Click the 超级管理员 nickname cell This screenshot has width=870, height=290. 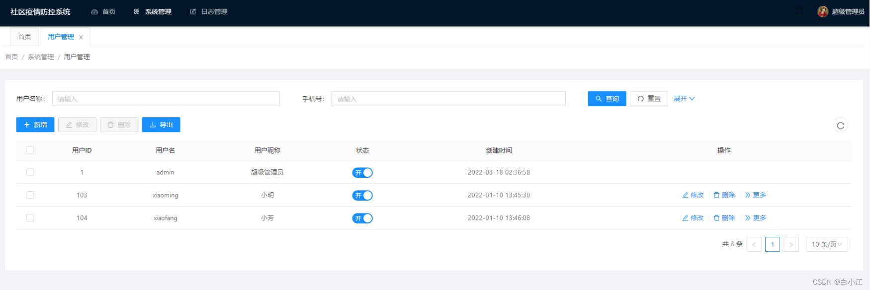[267, 172]
